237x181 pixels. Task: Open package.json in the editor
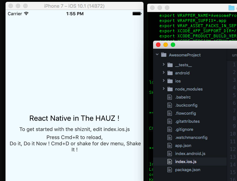pos(188,170)
